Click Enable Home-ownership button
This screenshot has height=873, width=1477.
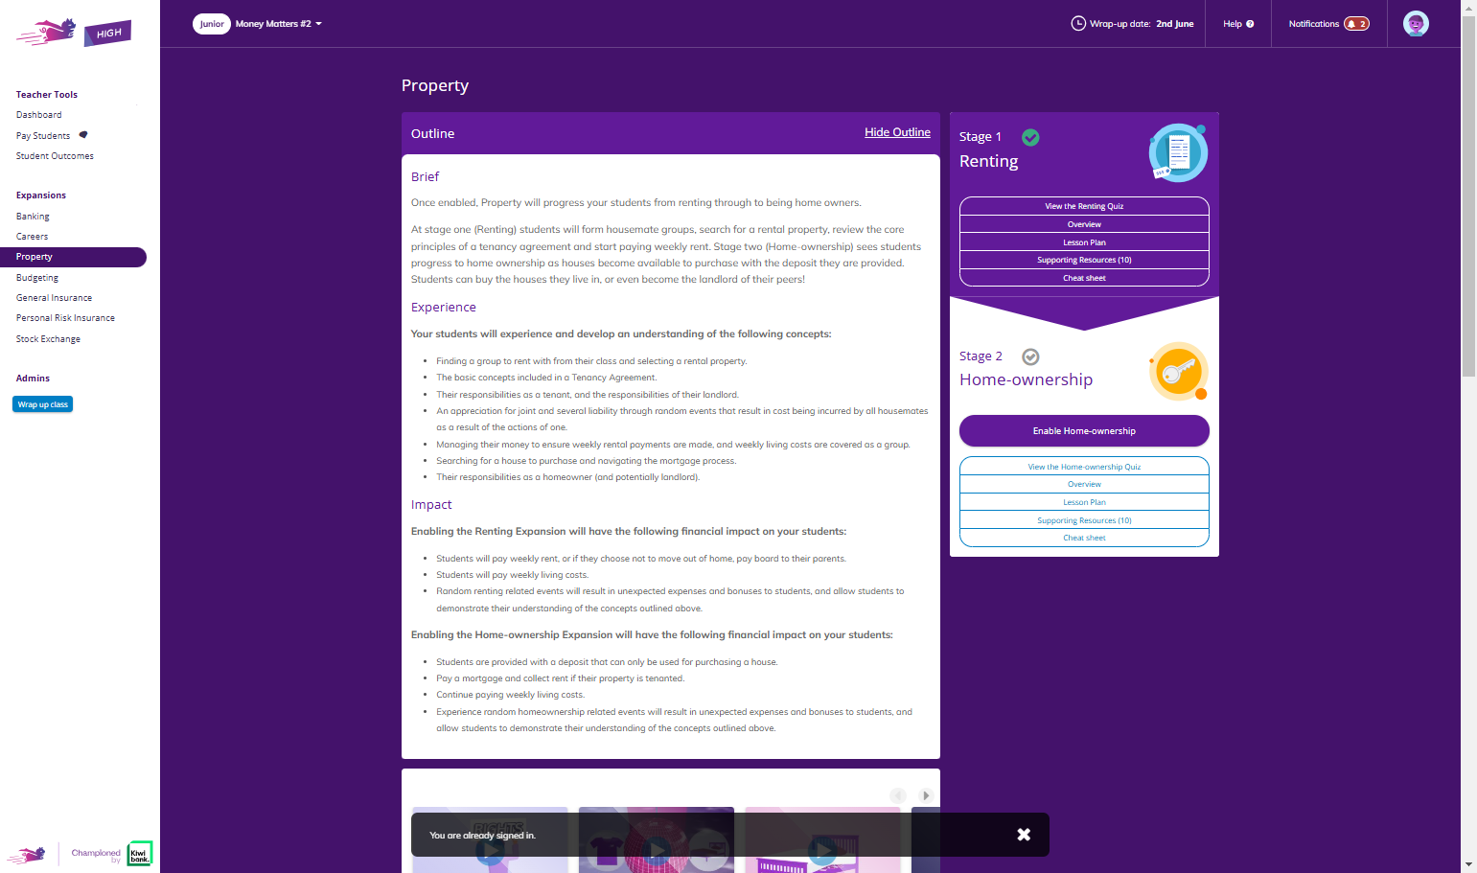(x=1084, y=431)
